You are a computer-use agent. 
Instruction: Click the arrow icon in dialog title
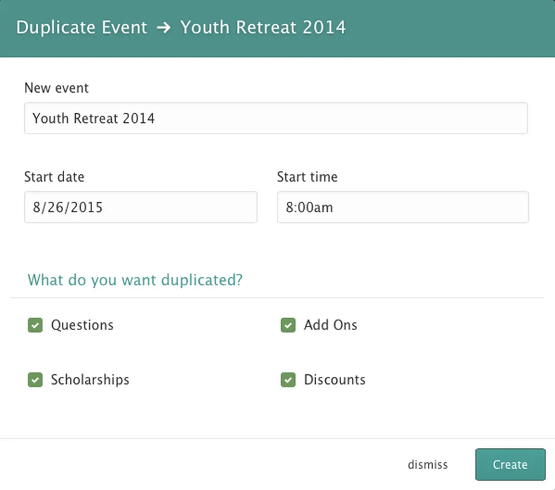point(164,28)
